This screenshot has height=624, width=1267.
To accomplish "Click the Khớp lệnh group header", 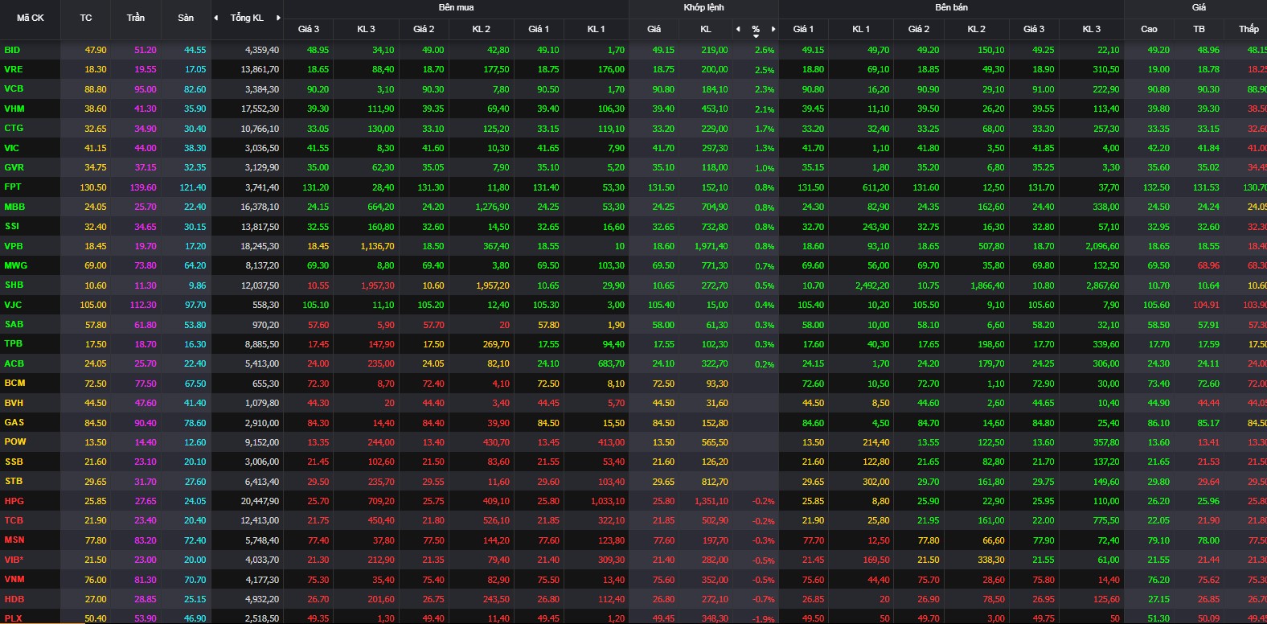I will tap(703, 7).
